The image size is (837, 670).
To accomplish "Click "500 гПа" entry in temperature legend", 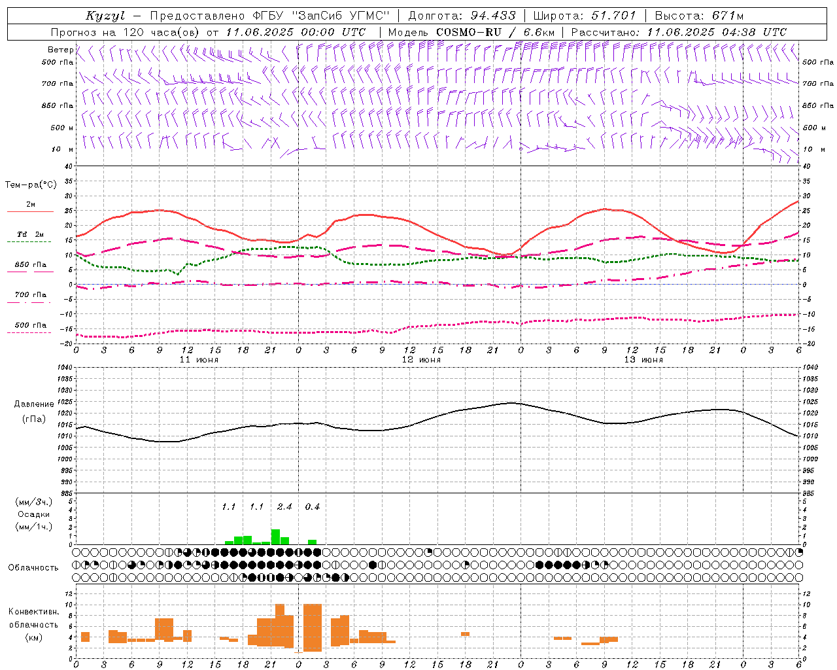I will (x=30, y=325).
